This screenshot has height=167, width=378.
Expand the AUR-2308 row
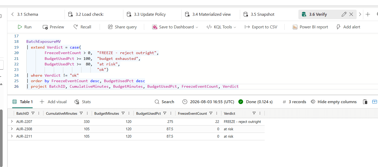click(x=12, y=129)
